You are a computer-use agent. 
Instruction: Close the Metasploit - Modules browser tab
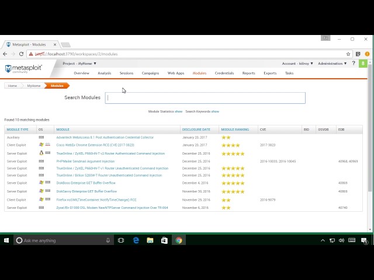point(55,44)
